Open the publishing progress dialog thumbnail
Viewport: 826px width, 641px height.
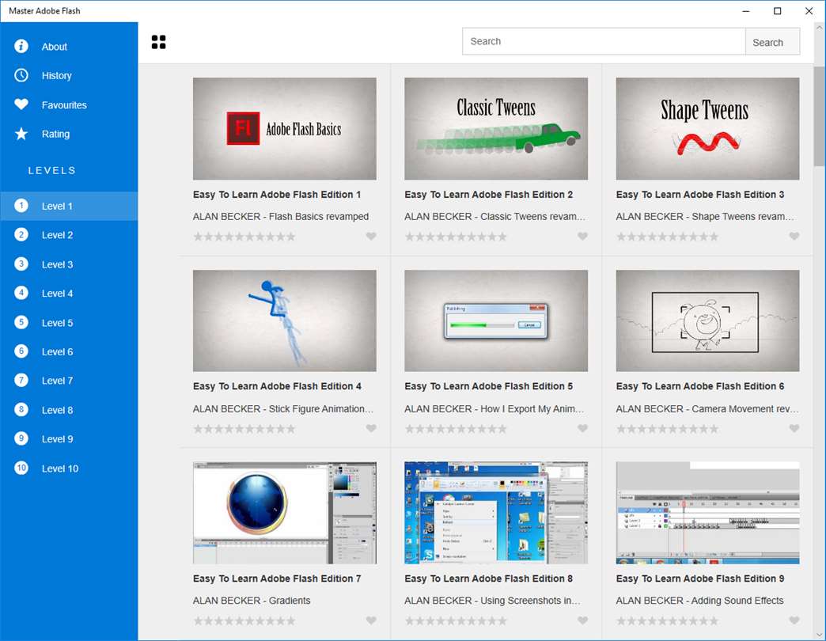coord(496,320)
